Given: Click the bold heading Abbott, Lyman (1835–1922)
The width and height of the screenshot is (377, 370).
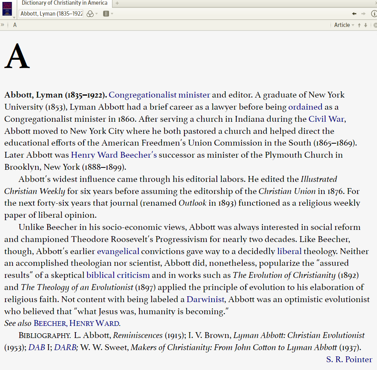Looking at the screenshot, I should tap(55, 95).
